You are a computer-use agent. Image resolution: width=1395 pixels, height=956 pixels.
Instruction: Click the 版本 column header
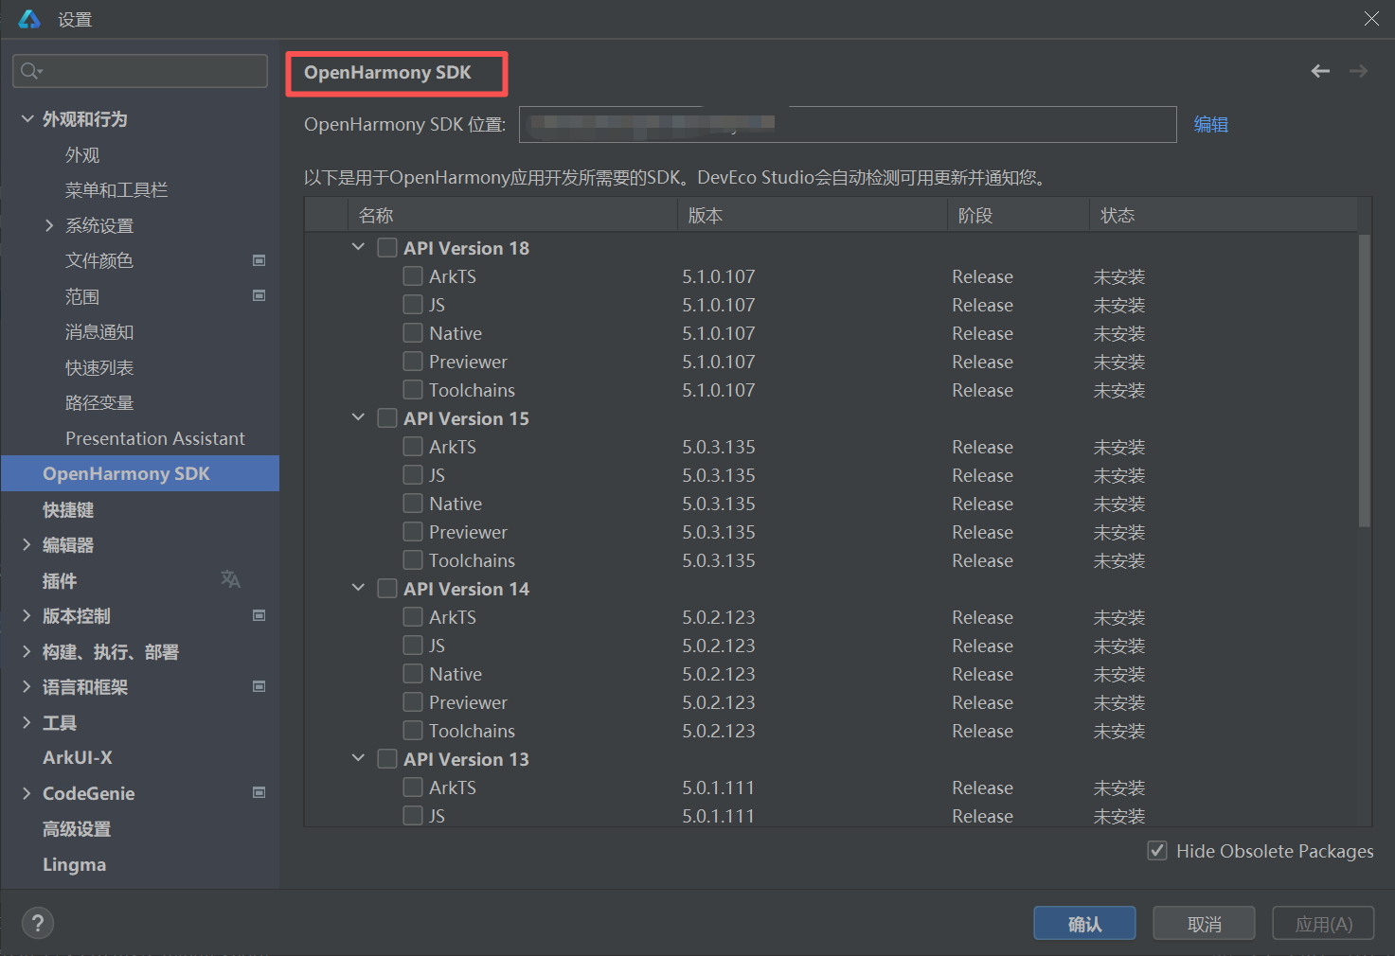tap(813, 215)
